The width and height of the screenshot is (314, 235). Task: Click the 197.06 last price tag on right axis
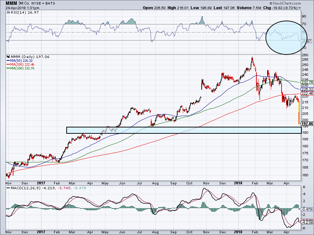(307, 124)
